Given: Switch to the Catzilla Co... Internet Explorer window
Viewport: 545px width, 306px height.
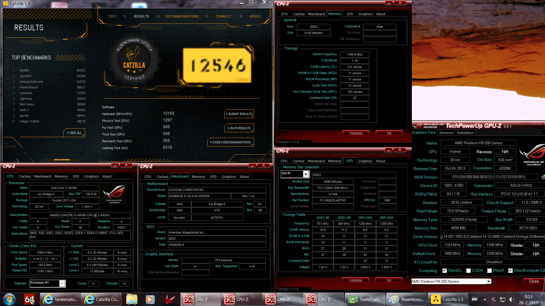Looking at the screenshot, I should (102, 299).
